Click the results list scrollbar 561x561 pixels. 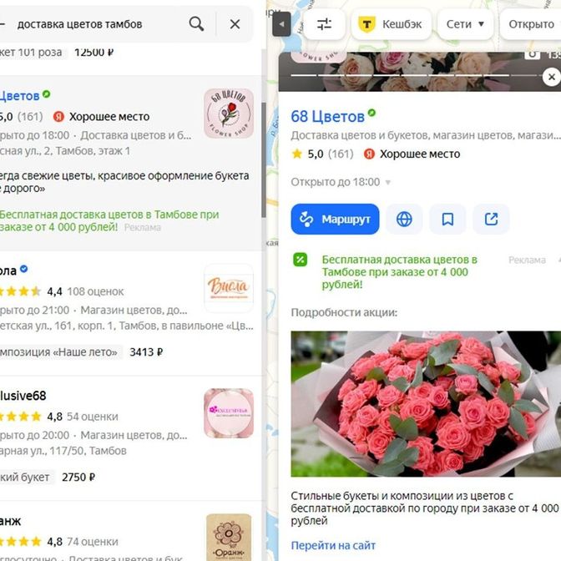click(x=264, y=160)
